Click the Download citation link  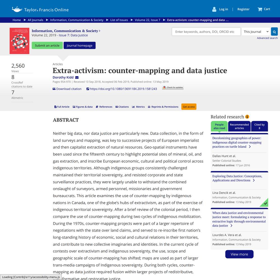69,89
